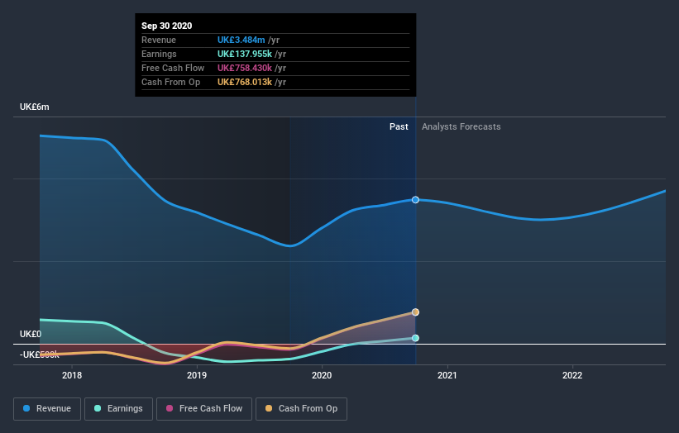Toggle the Revenue legend button
679x433 pixels.
[47, 409]
